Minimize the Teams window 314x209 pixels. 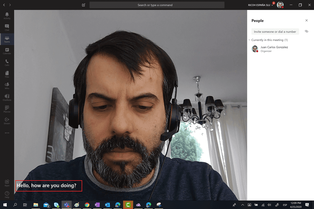[x=291, y=5]
